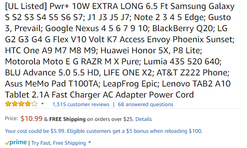Click the Try Fast, Free Shipping link

pos(59,143)
